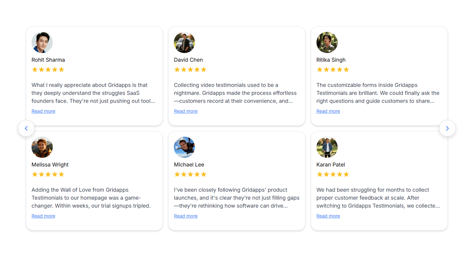Advance the testimonial carousel with the right arrow

click(447, 128)
